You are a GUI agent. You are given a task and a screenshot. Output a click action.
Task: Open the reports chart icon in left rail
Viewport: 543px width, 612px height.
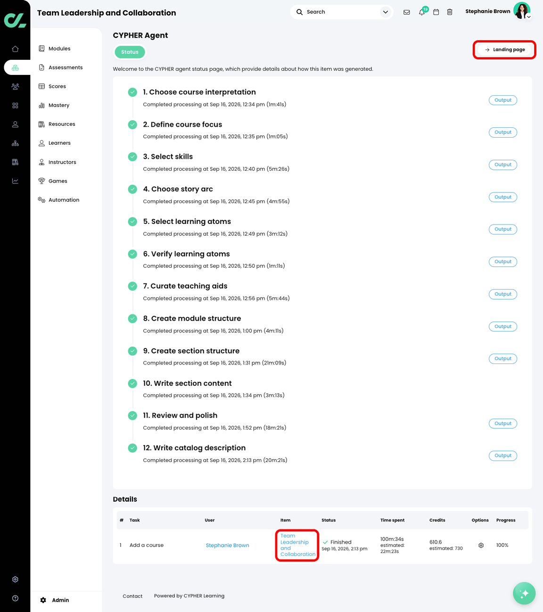click(15, 181)
